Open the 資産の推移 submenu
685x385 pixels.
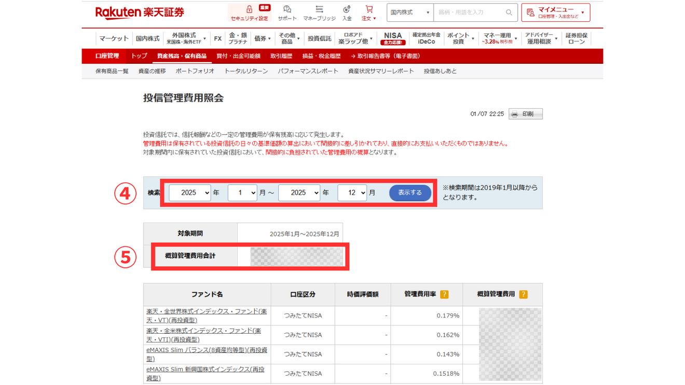pos(152,71)
